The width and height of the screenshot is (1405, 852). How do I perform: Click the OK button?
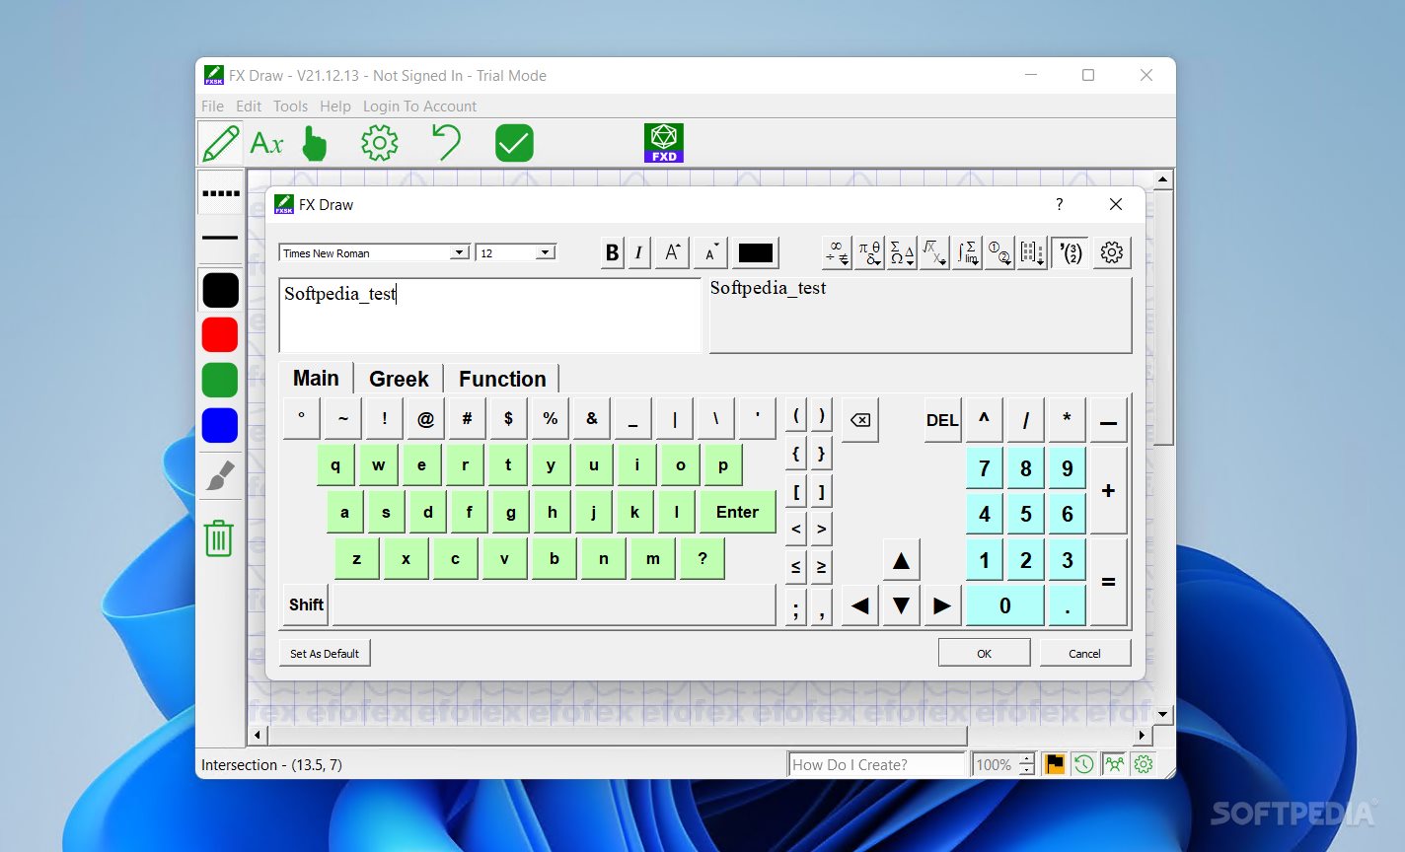984,653
